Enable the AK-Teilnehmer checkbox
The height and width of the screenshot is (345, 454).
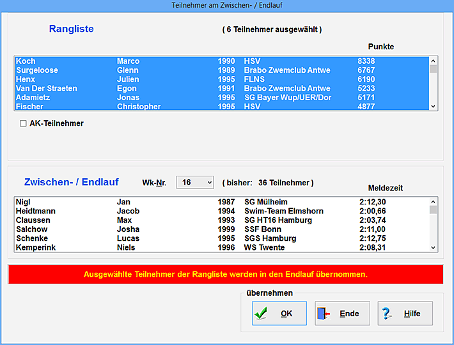[x=24, y=123]
